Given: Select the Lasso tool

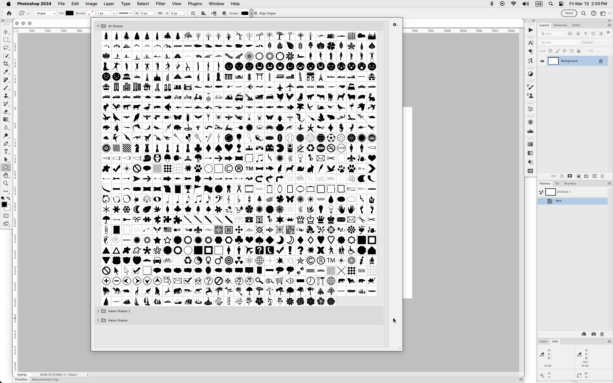Looking at the screenshot, I should 6,48.
